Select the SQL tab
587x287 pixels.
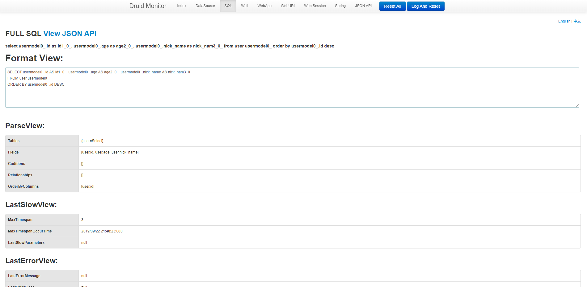pyautogui.click(x=228, y=6)
